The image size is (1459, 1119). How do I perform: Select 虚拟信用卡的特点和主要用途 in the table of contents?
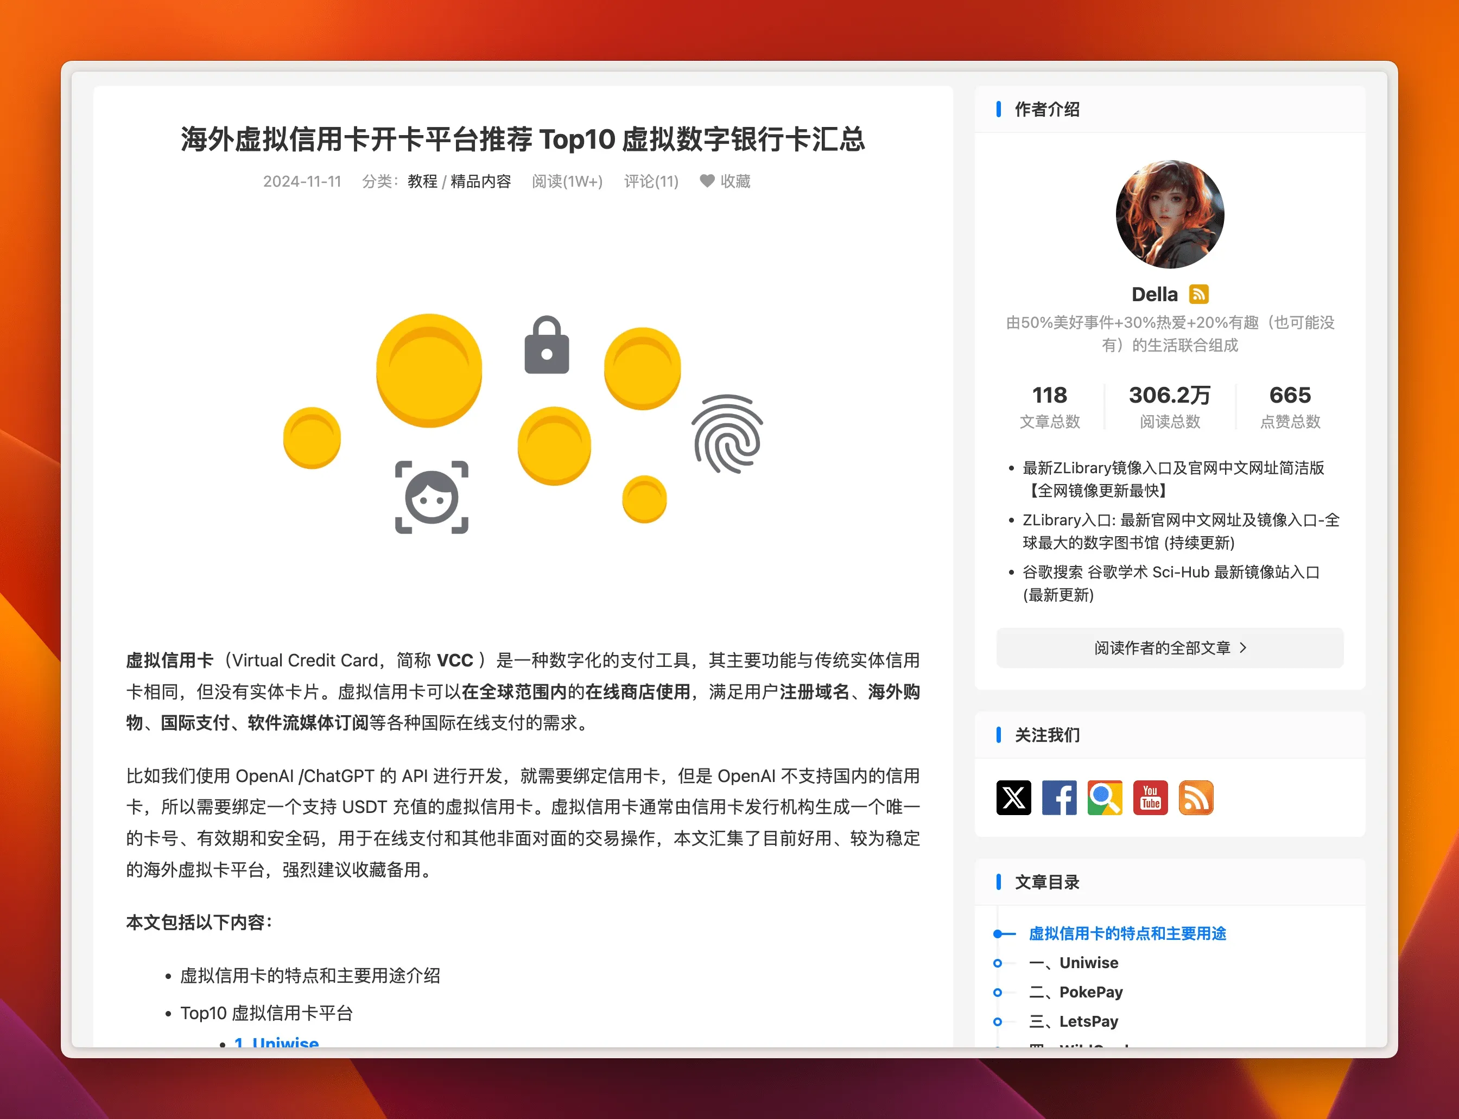1127,933
